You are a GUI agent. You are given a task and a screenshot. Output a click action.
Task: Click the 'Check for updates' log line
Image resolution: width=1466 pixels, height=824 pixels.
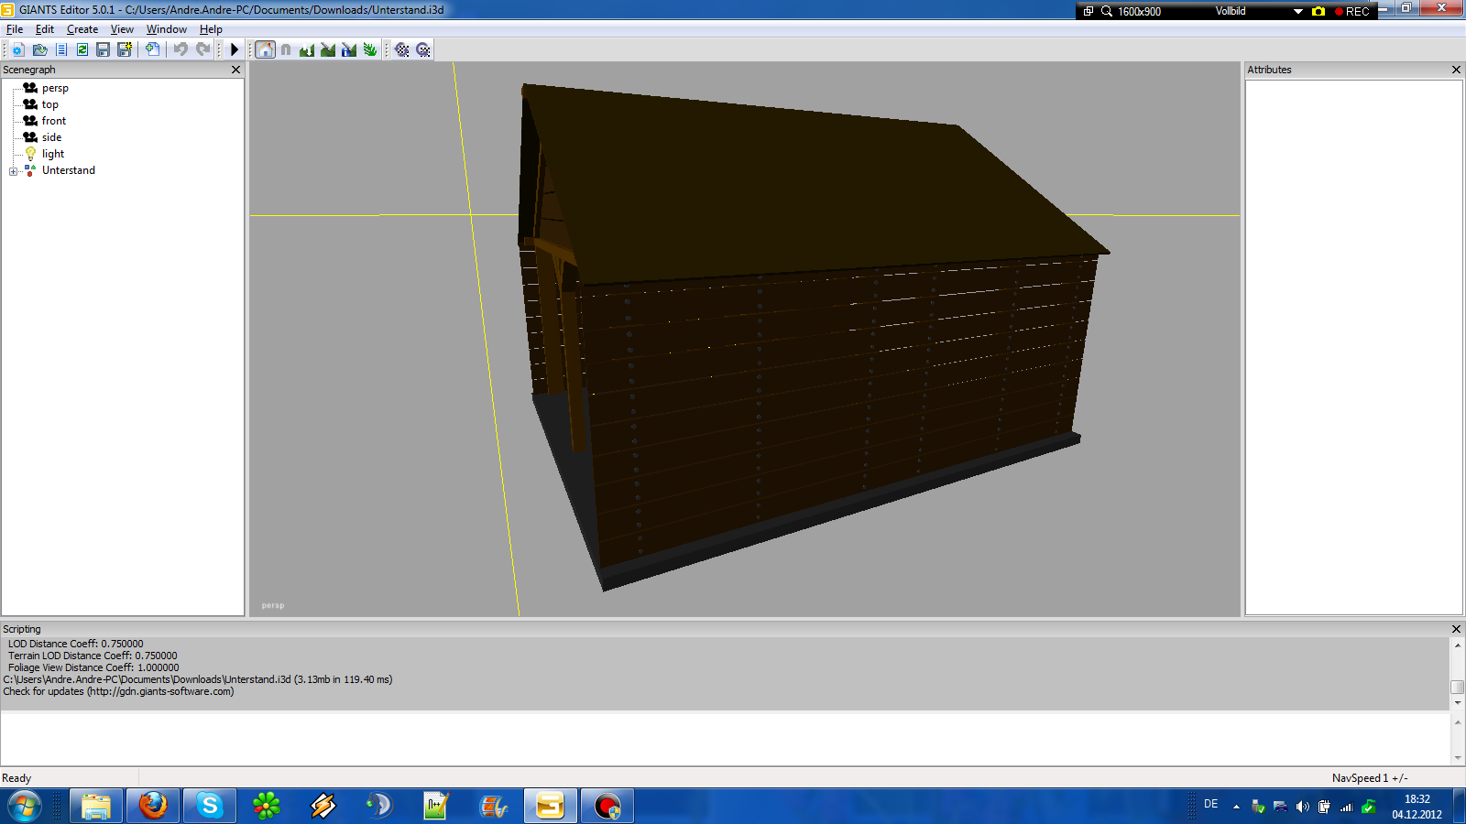118,691
